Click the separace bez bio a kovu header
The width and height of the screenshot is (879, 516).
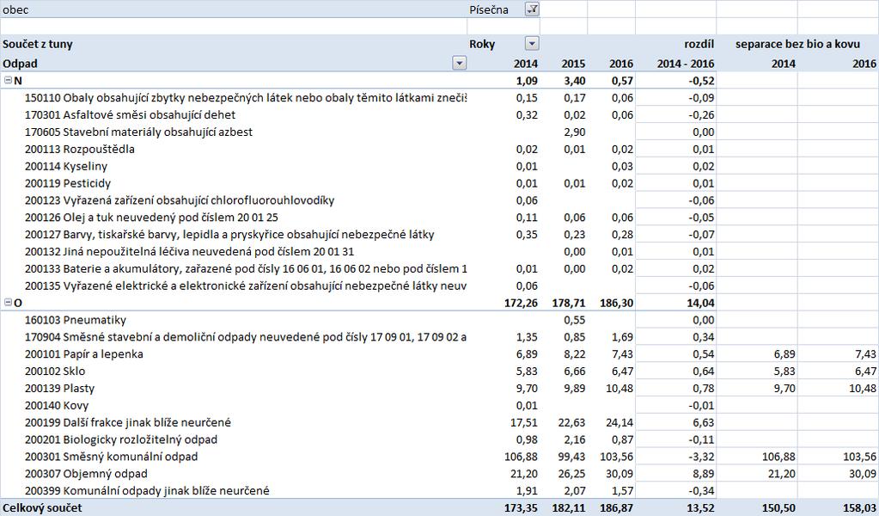(x=797, y=44)
